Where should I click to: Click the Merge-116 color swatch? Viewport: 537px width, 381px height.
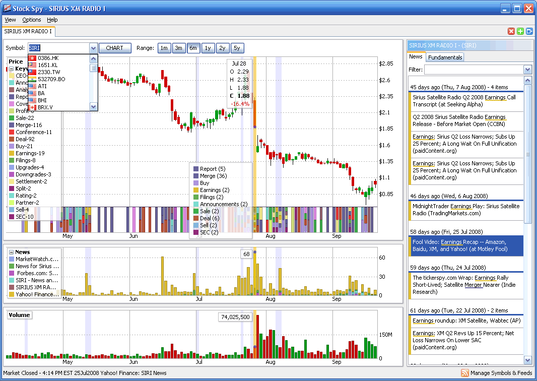pos(12,125)
